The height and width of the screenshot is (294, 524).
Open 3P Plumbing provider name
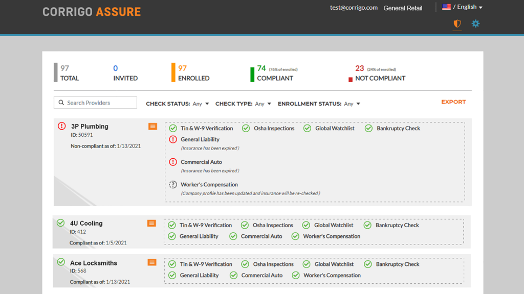click(x=90, y=127)
